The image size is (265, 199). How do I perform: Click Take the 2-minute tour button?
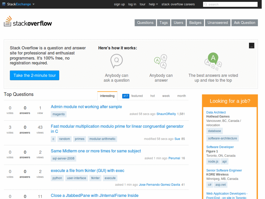tap(34, 75)
